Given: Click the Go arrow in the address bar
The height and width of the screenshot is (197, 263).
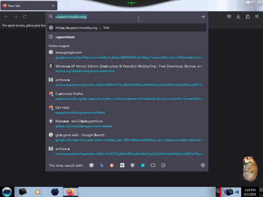Looking at the screenshot, I should pyautogui.click(x=203, y=17).
